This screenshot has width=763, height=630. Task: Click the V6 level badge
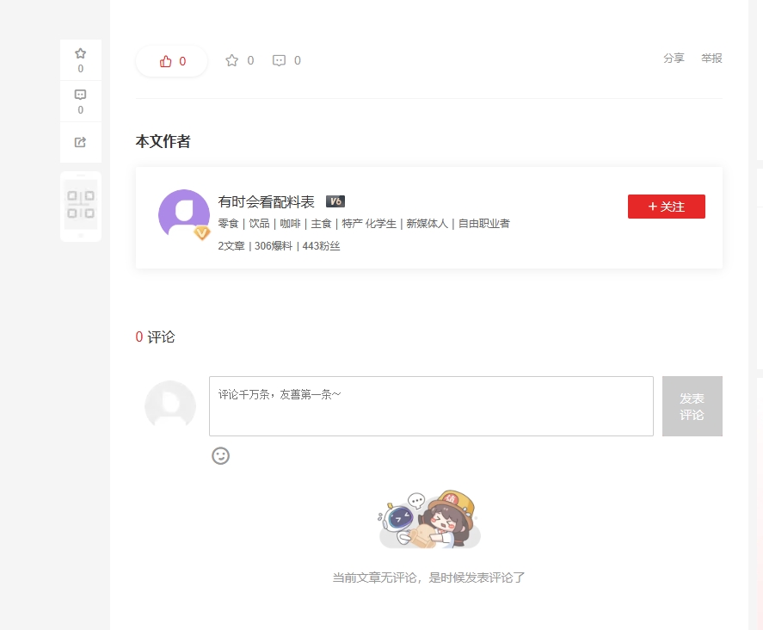click(335, 201)
